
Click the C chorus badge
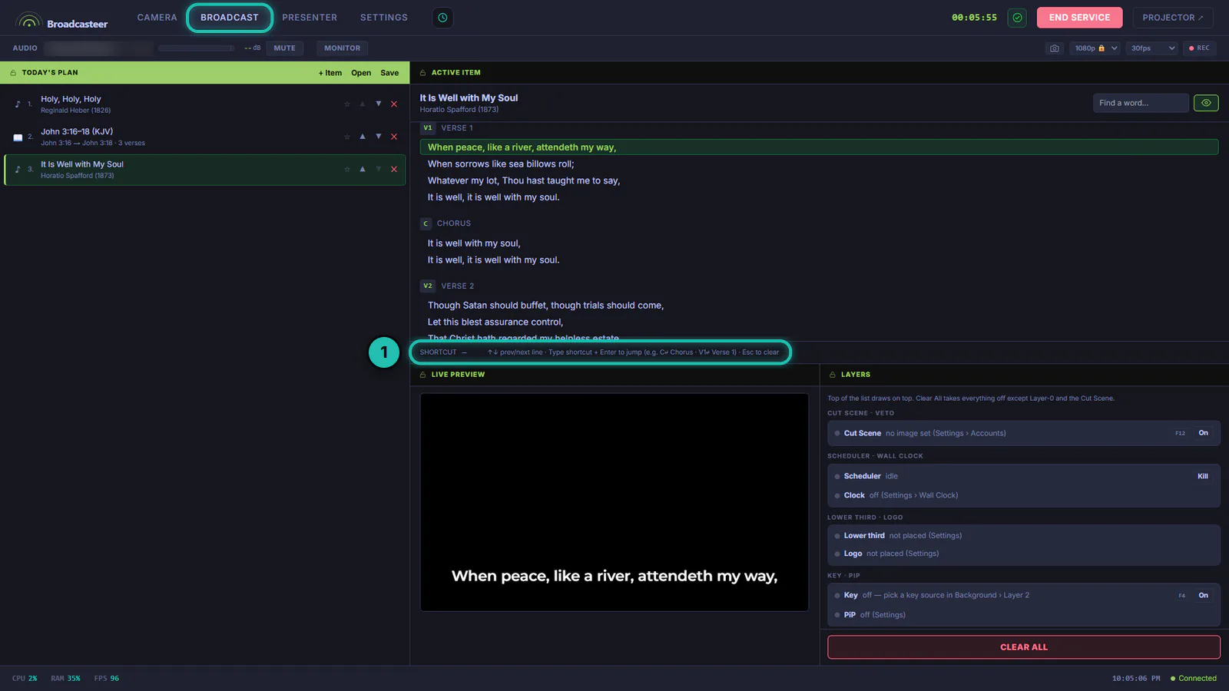coord(426,223)
